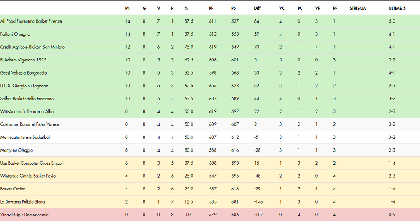Click the STRISCIA column header

(x=358, y=8)
